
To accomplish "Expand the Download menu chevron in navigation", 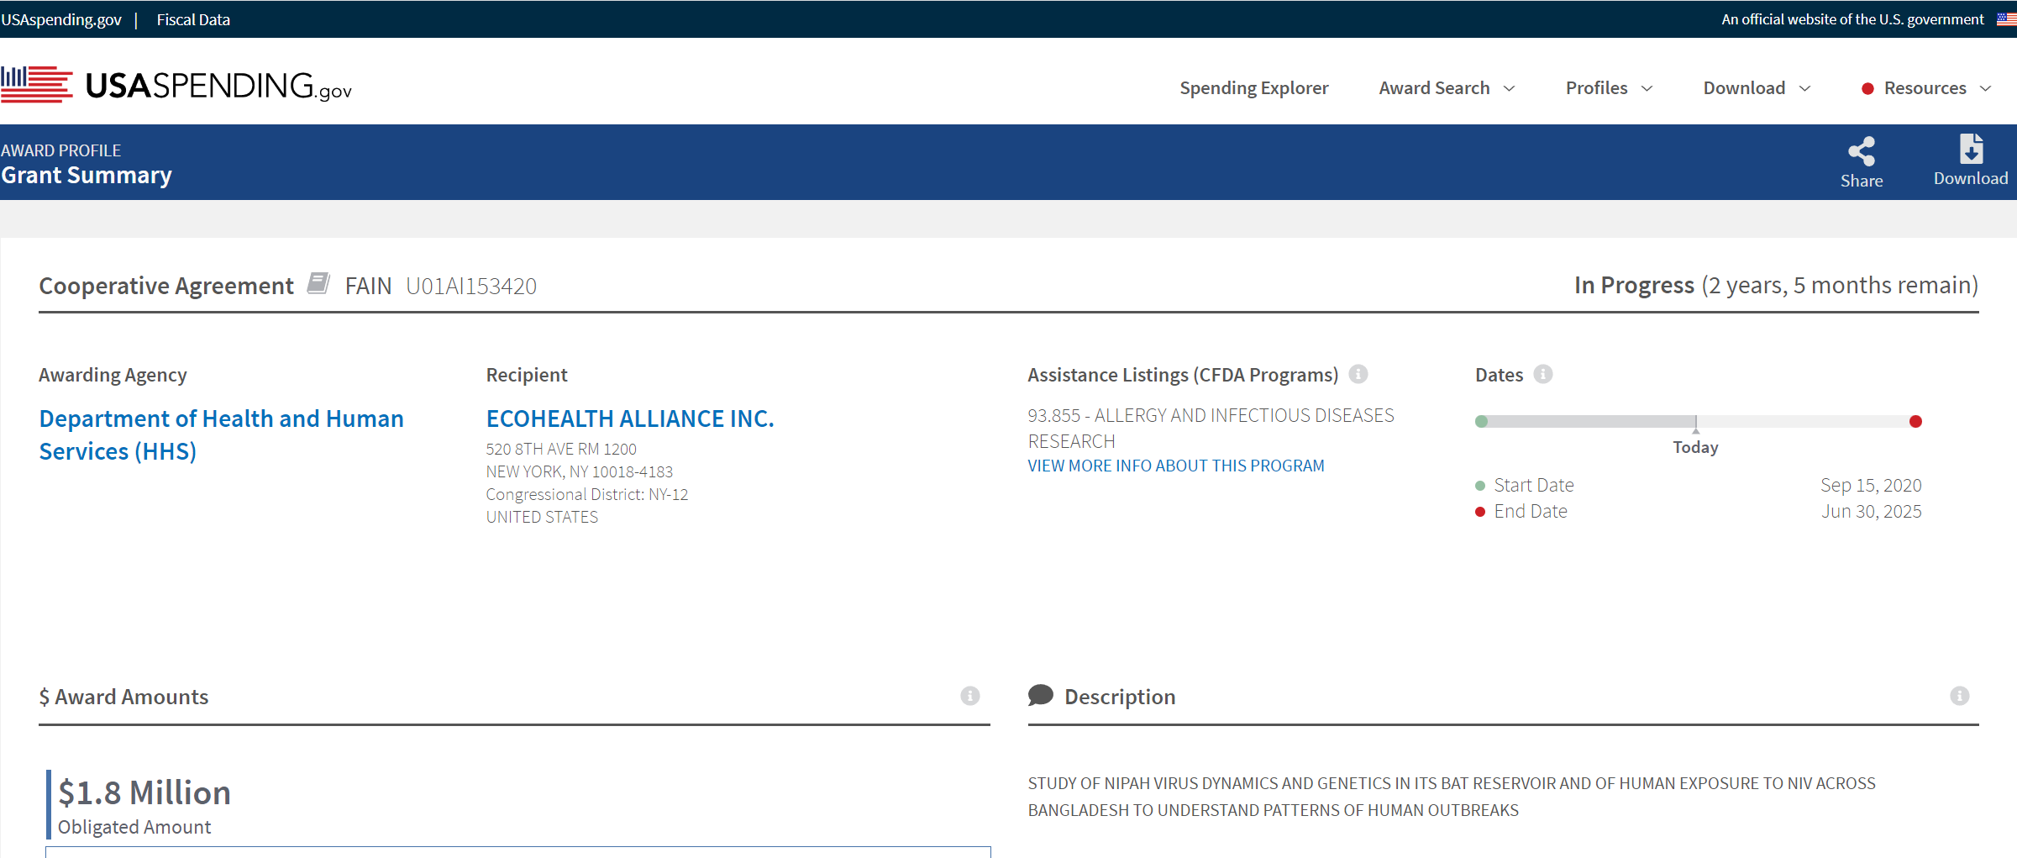I will [x=1804, y=89].
